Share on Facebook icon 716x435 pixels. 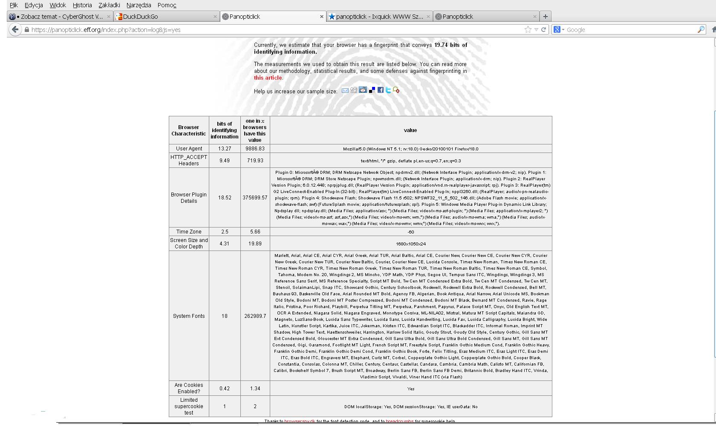pos(380,90)
